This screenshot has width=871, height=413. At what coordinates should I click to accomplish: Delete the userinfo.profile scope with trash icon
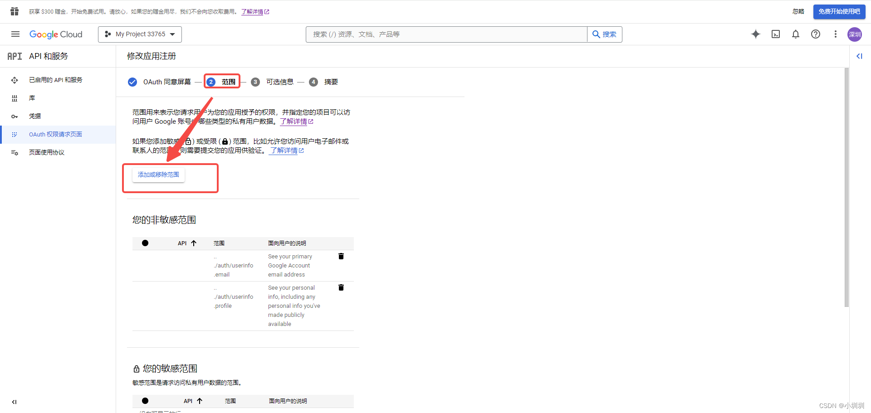[x=341, y=287]
